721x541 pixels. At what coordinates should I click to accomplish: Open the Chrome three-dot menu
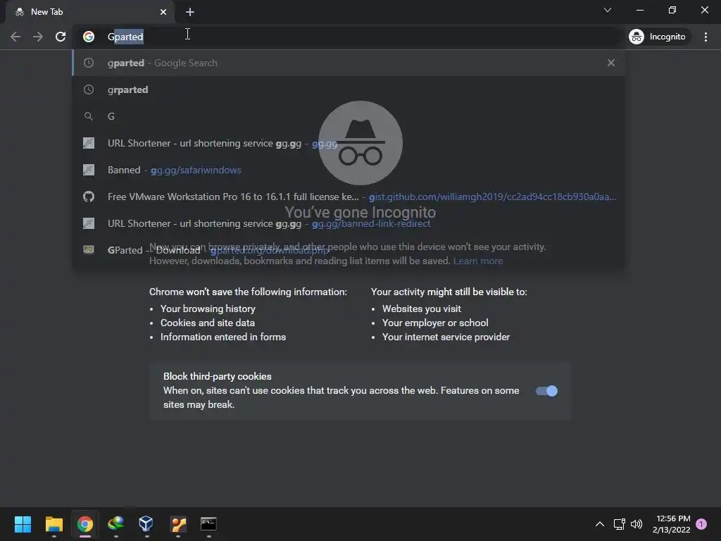point(706,37)
